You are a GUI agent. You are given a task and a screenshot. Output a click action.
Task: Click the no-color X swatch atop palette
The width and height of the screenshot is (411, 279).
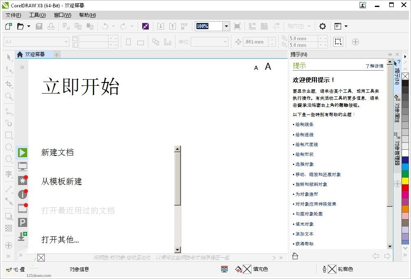[x=405, y=76]
